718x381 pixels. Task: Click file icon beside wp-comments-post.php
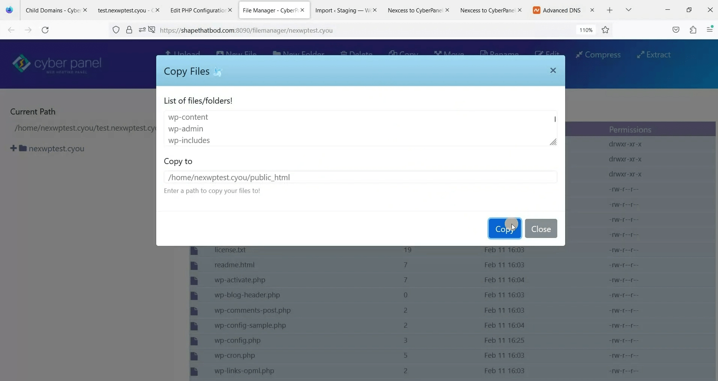pos(194,311)
